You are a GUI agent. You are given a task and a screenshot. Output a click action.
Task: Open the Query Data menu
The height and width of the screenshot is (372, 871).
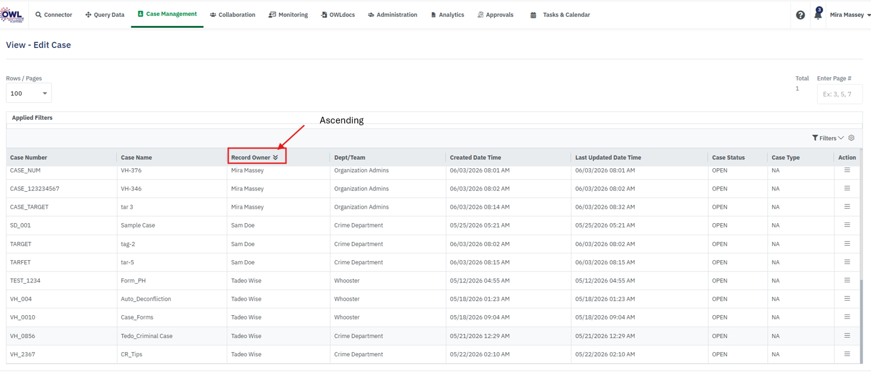(105, 15)
